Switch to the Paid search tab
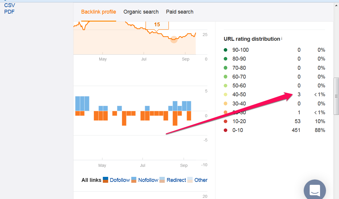The height and width of the screenshot is (199, 339). coord(180,12)
